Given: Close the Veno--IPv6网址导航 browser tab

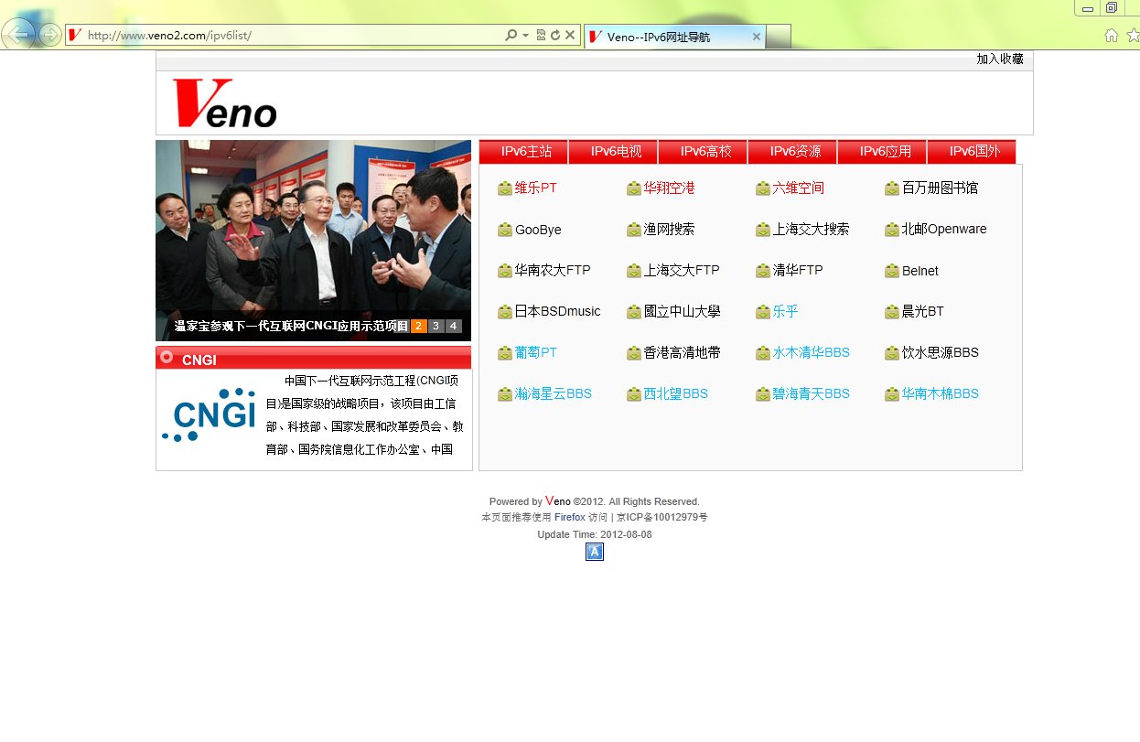Looking at the screenshot, I should (x=757, y=37).
